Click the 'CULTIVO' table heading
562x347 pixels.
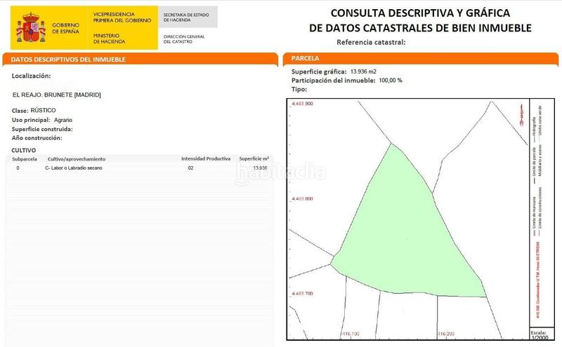click(24, 150)
